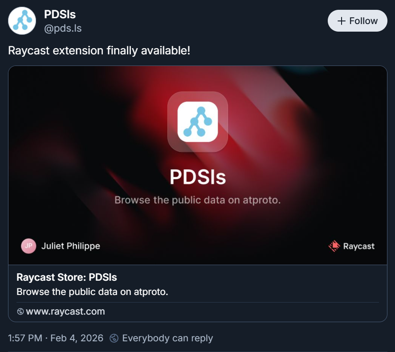Click the large PDSls title in preview
Image resolution: width=395 pixels, height=352 pixels.
click(x=198, y=177)
